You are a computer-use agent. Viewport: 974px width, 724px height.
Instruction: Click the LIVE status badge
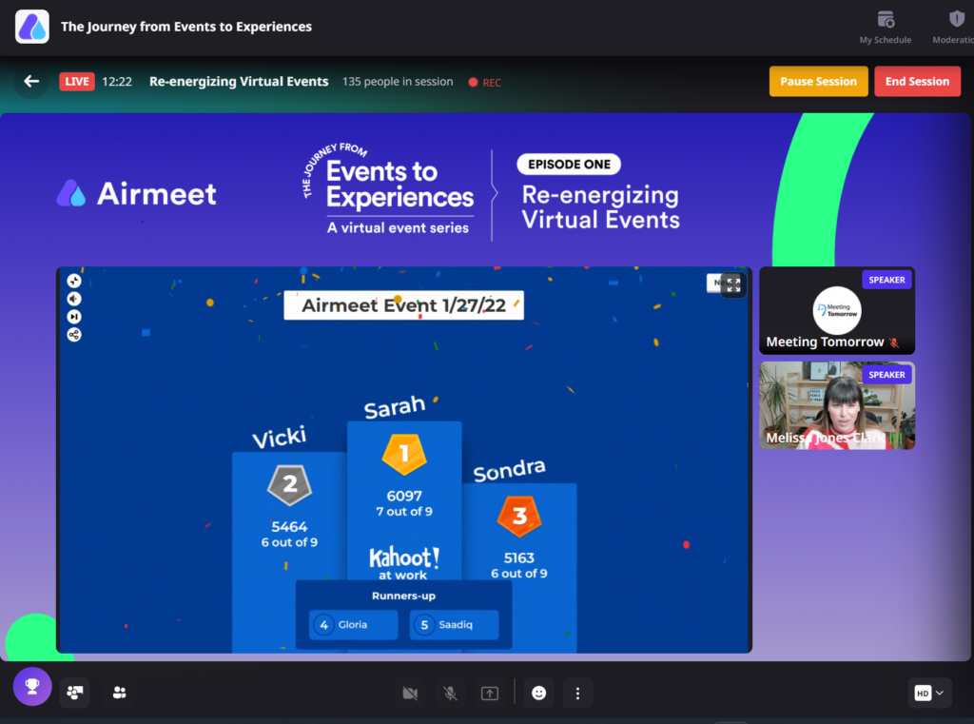tap(77, 82)
